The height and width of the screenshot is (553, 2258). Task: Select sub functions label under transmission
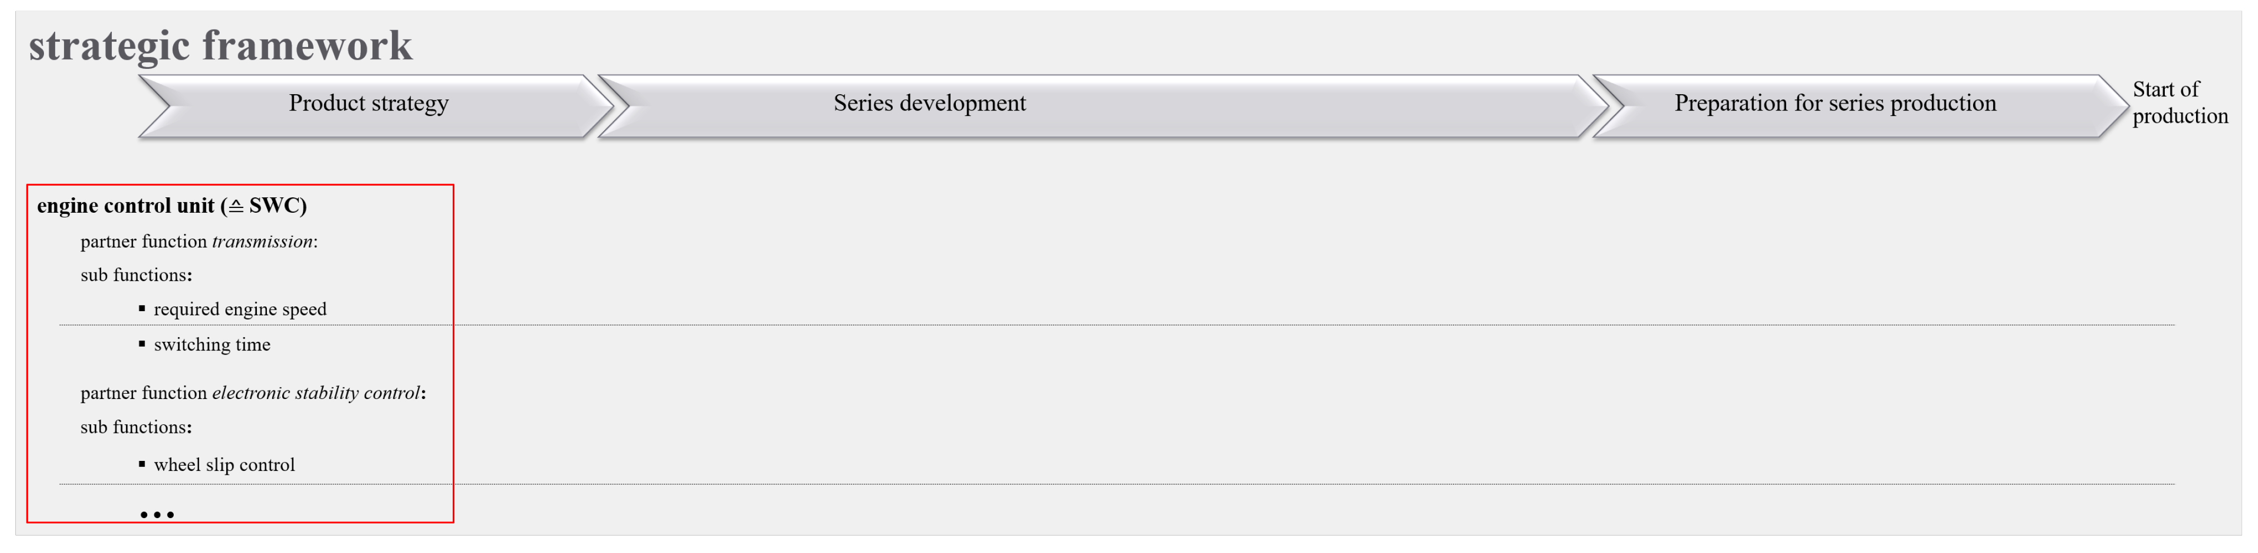136,275
